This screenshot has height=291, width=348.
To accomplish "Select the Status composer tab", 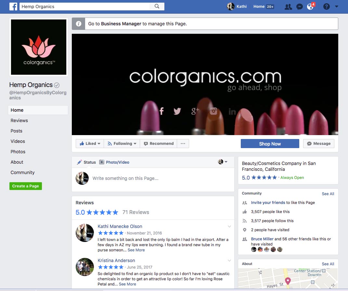I will click(x=86, y=162).
